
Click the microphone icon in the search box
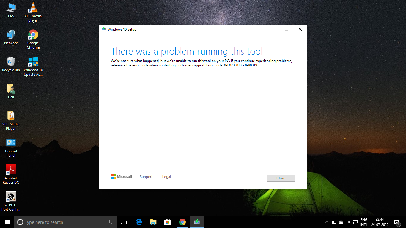[110, 222]
